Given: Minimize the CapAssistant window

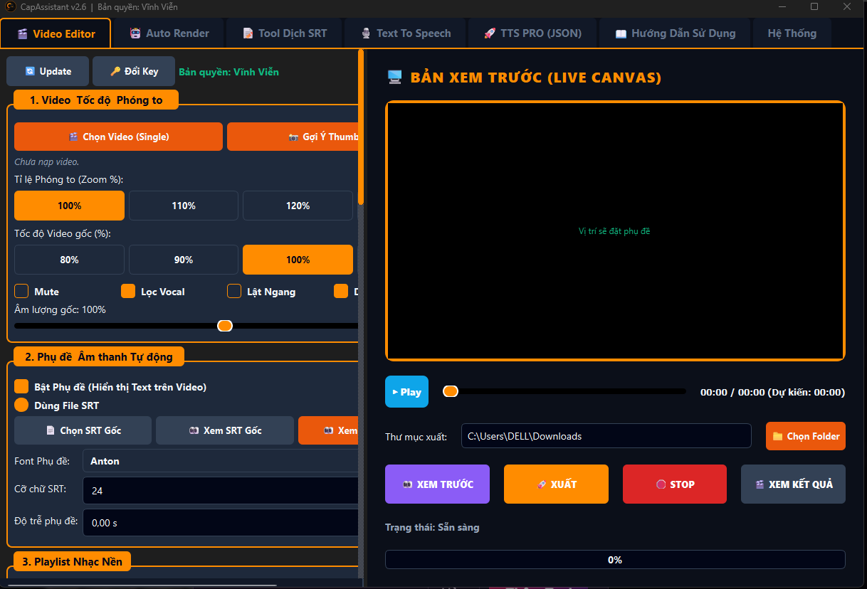Looking at the screenshot, I should (782, 6).
